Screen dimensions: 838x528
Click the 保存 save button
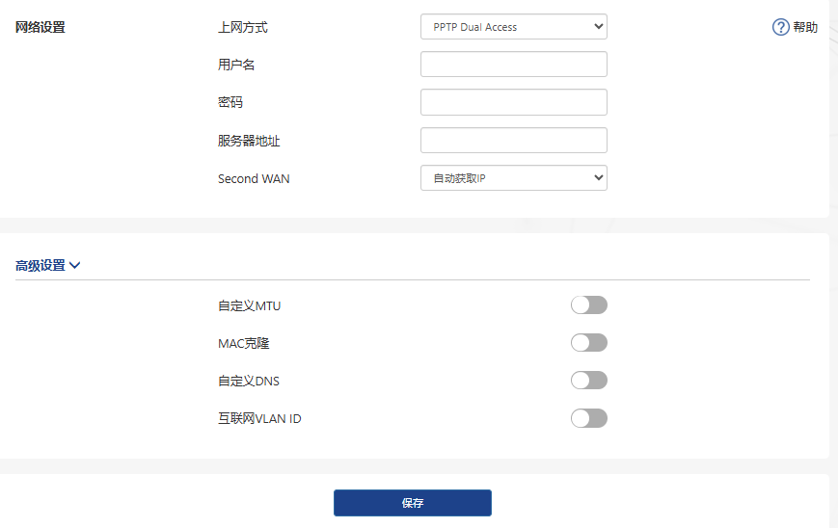tap(413, 503)
